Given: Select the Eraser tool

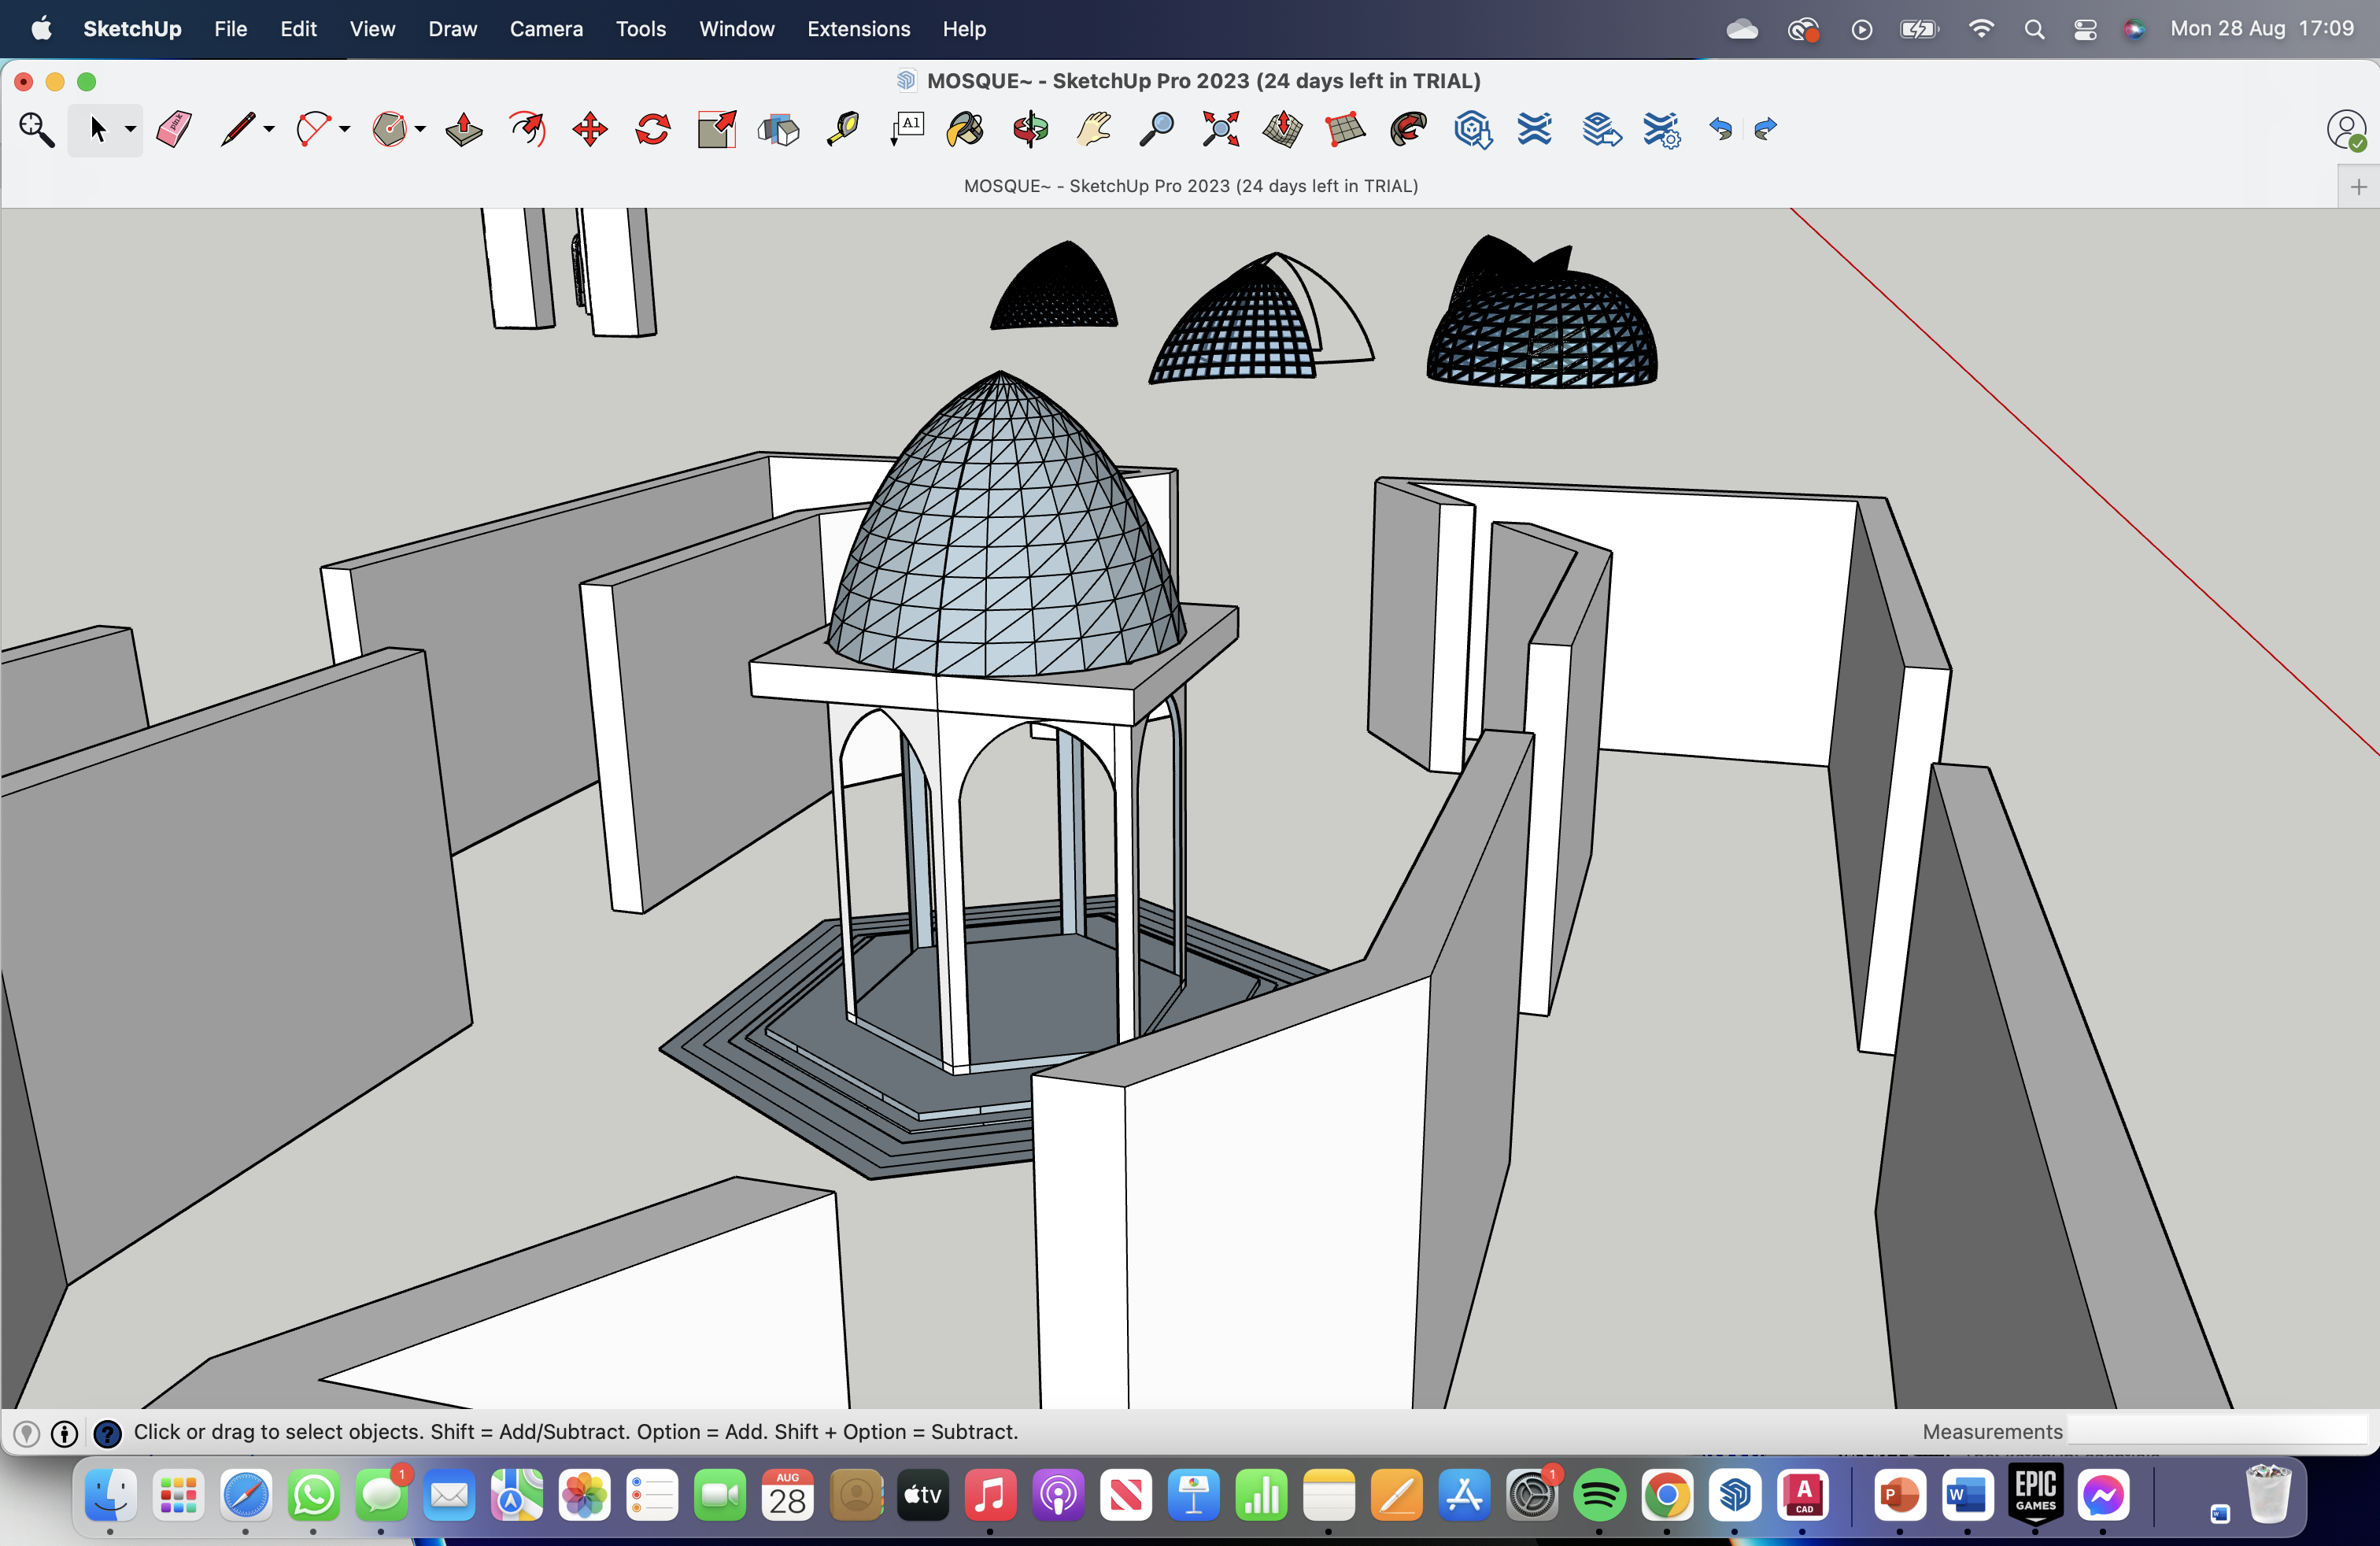Looking at the screenshot, I should [174, 130].
